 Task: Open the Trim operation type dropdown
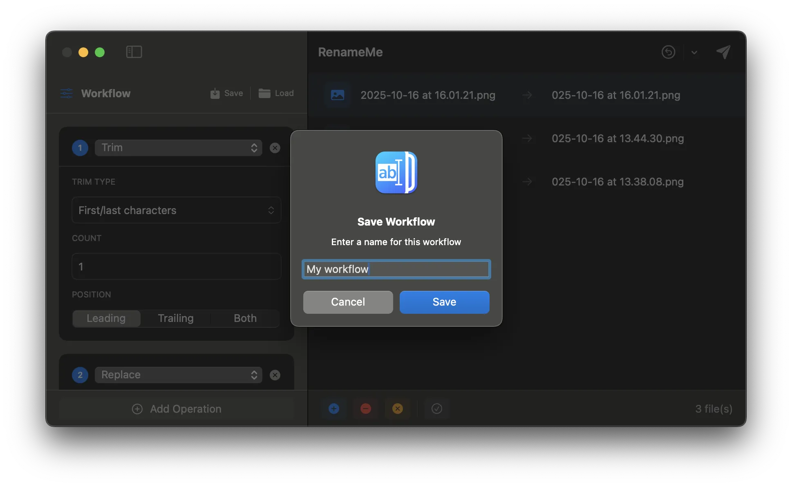(179, 148)
